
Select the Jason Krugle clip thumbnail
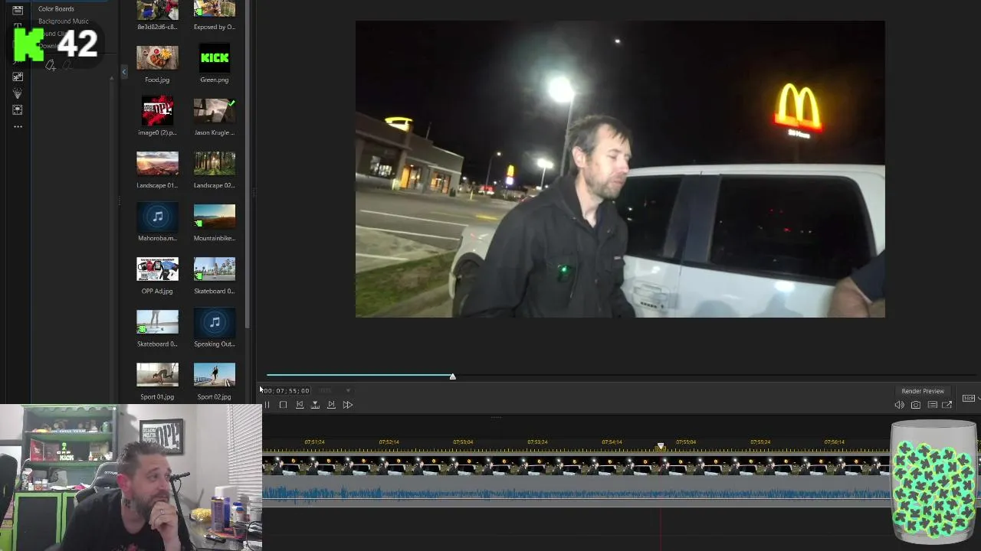[x=215, y=111]
